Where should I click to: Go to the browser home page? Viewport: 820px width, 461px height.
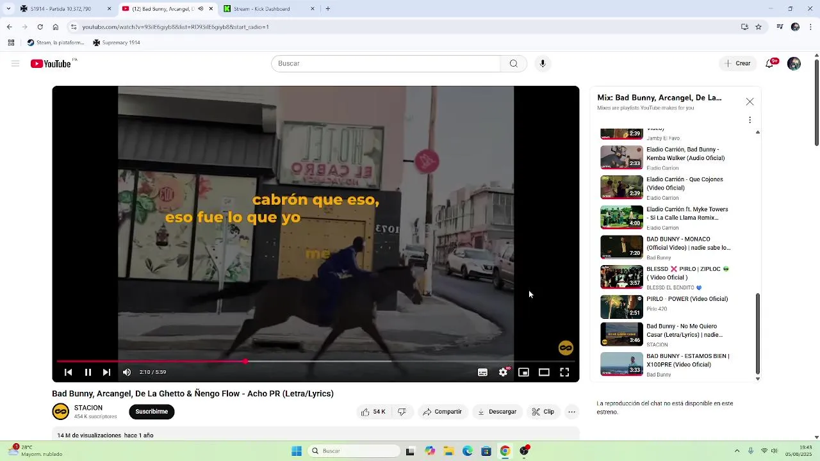click(x=55, y=27)
